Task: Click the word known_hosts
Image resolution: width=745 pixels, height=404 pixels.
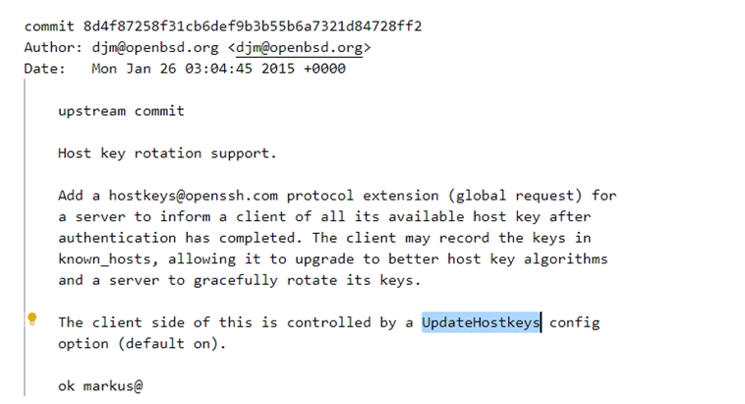Action: [104, 260]
